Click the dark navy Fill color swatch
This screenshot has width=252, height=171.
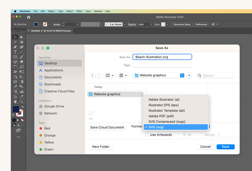click(x=16, y=109)
